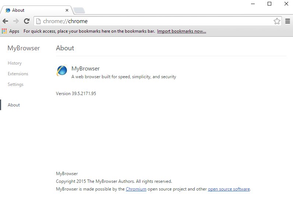Click the forward navigation arrow

[16, 21]
